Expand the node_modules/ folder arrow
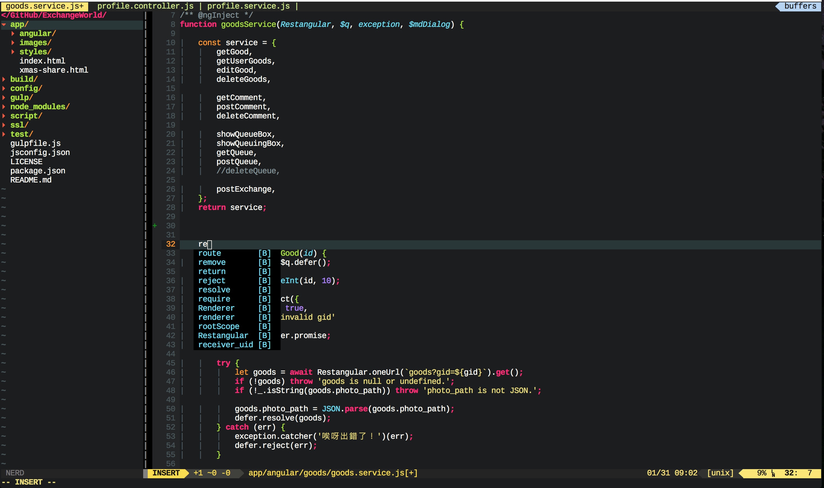The width and height of the screenshot is (824, 488). 4,106
